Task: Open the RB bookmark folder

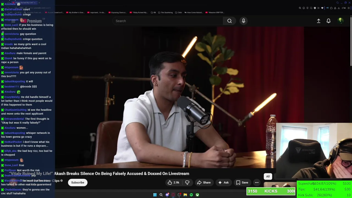Action: click(153, 12)
